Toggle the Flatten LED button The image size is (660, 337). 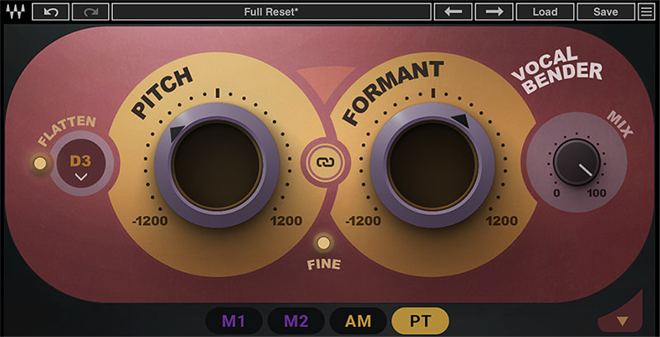[x=39, y=163]
